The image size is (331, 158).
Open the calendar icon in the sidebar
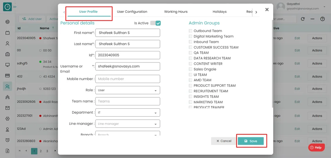(x=7, y=33)
